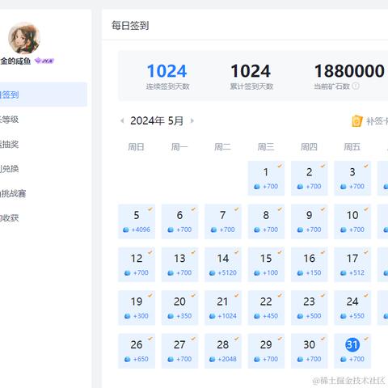
Task: Select calendar day 12
Action: pyautogui.click(x=137, y=264)
